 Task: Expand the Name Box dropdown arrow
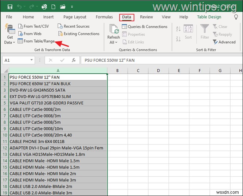(x=31, y=60)
